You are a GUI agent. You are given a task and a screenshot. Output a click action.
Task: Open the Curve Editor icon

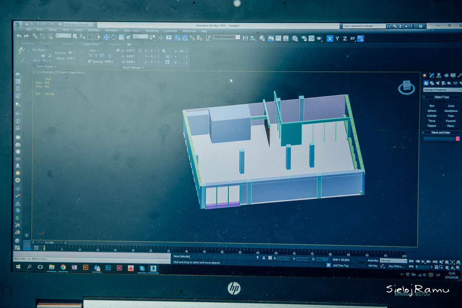[x=278, y=38]
